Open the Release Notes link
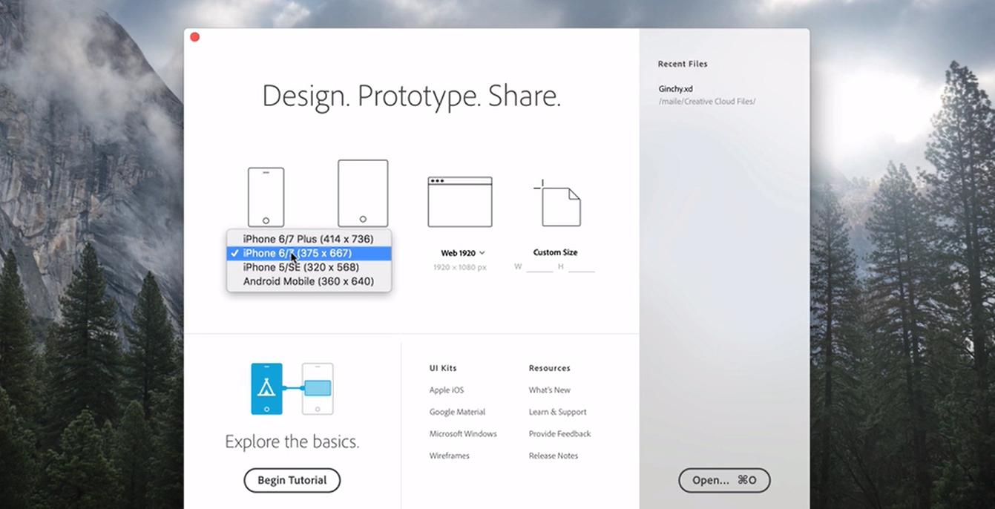 point(554,456)
